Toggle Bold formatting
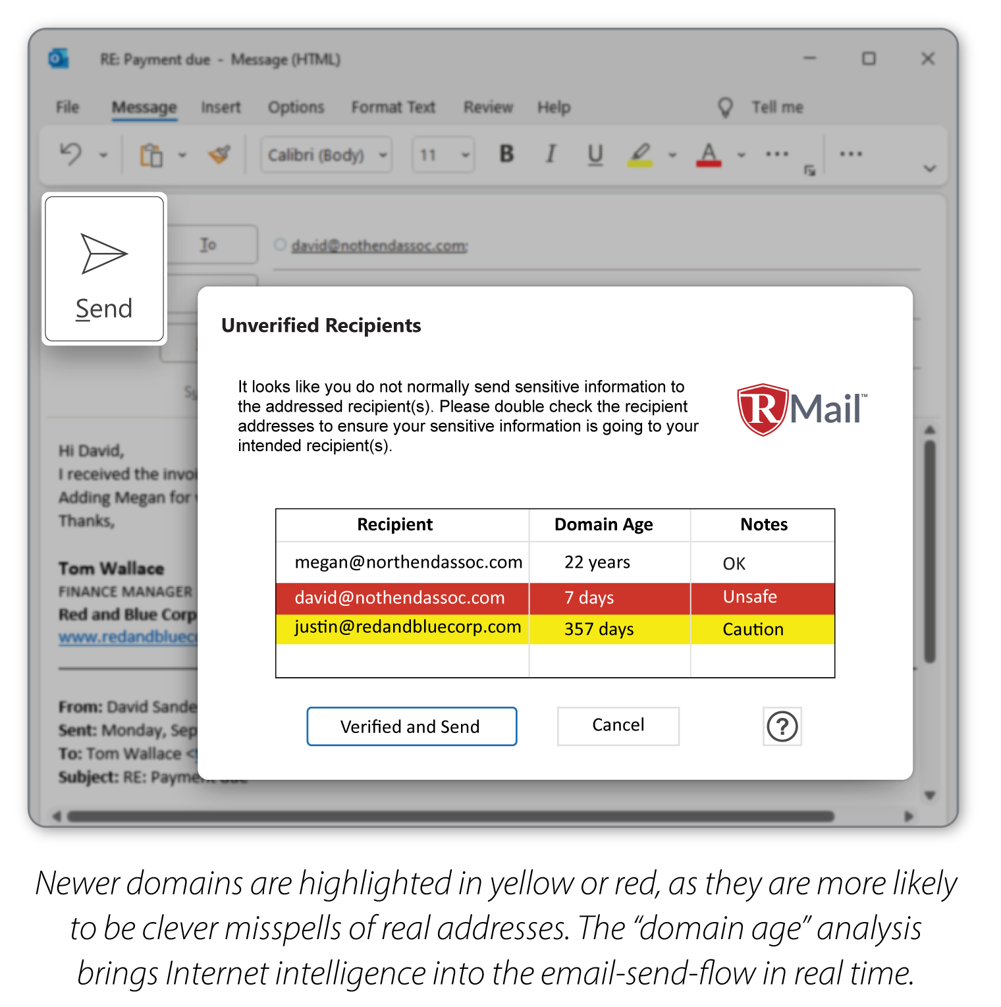Screen dimensions: 1001x1007 (x=506, y=154)
